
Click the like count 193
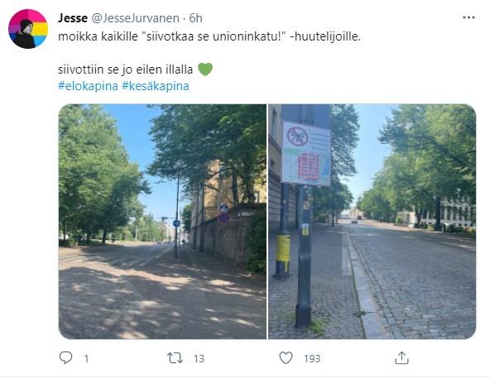312,358
